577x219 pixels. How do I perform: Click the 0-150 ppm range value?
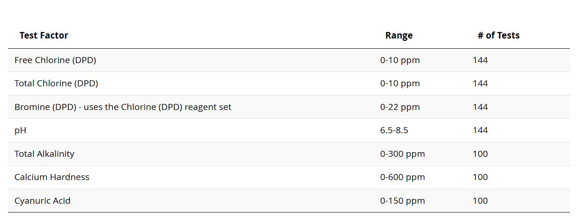click(402, 201)
